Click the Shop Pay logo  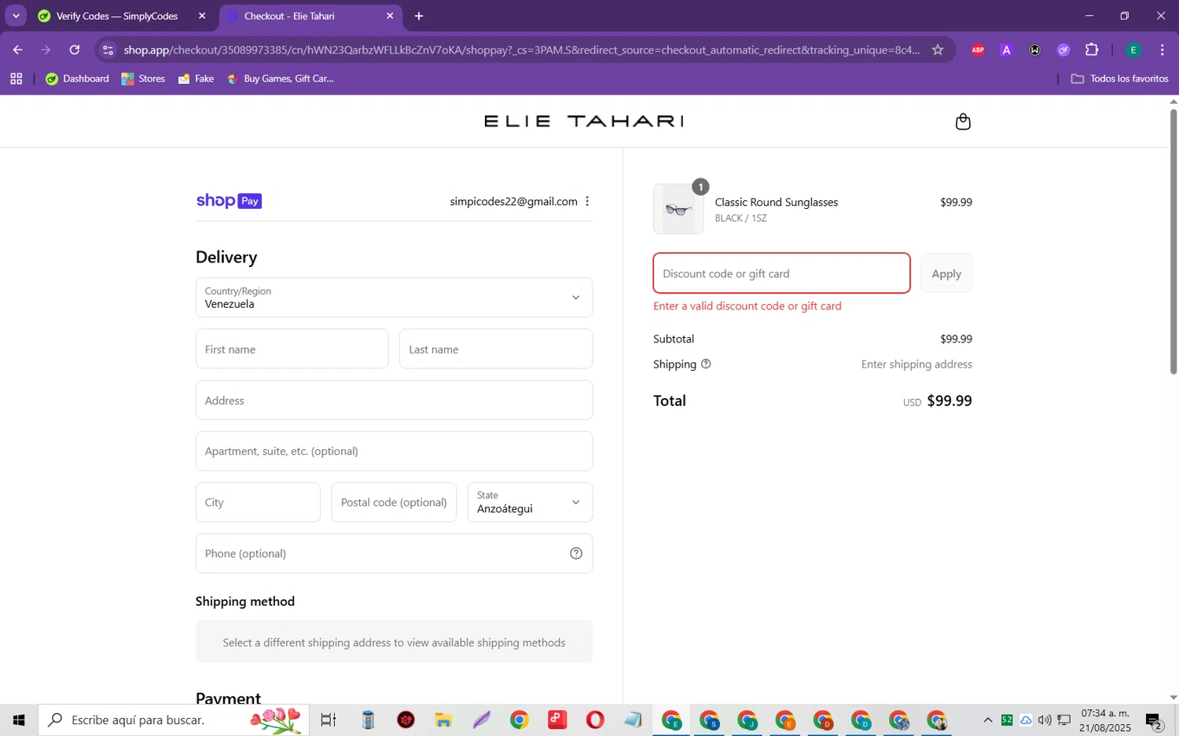(229, 201)
